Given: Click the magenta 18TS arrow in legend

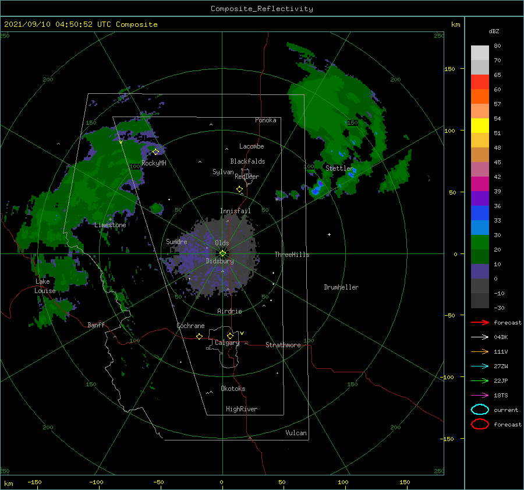Looking at the screenshot, I should click(x=480, y=396).
